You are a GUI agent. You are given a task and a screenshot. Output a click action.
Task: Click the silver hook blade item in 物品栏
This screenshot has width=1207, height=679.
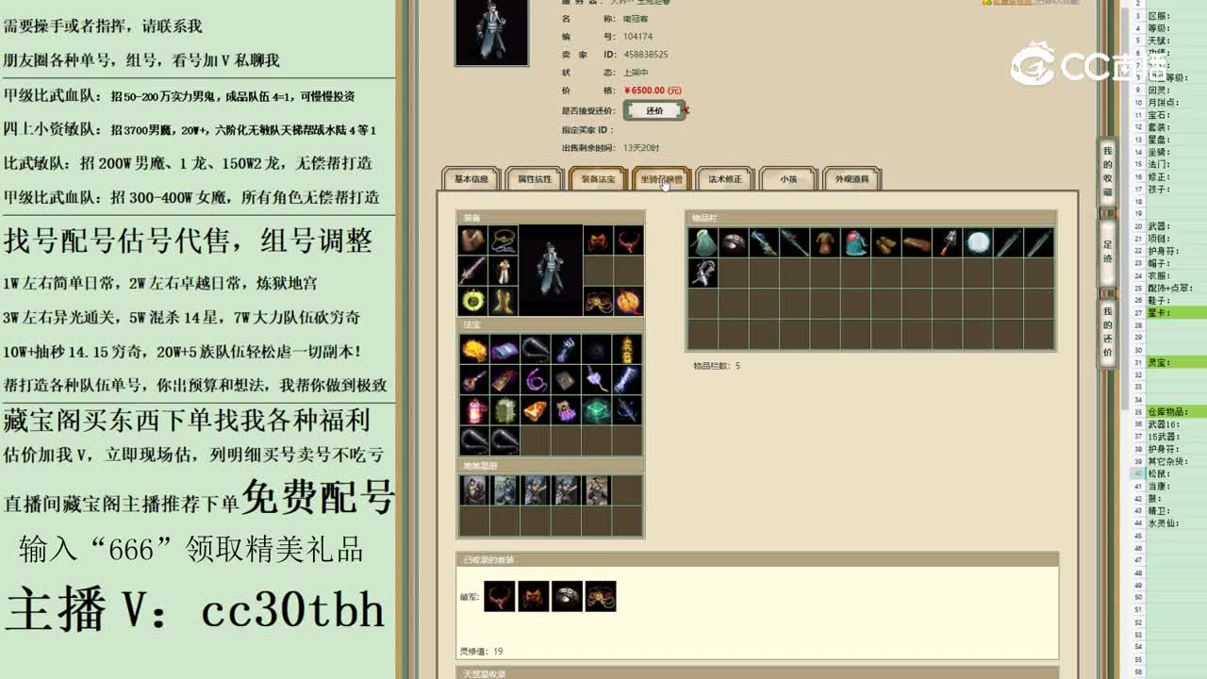[703, 273]
